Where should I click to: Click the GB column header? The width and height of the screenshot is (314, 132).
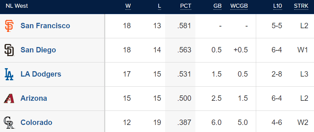tap(218, 6)
